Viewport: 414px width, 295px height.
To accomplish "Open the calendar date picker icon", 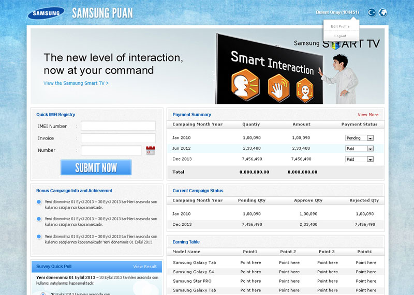I will tap(151, 150).
